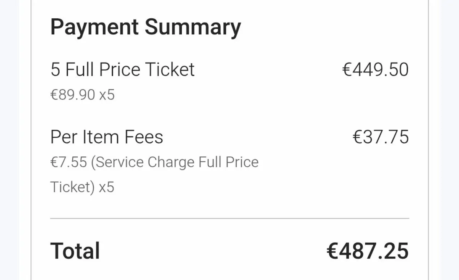This screenshot has width=459, height=280.
Task: Click the €449.50 ticket subtotal
Action: tap(375, 70)
